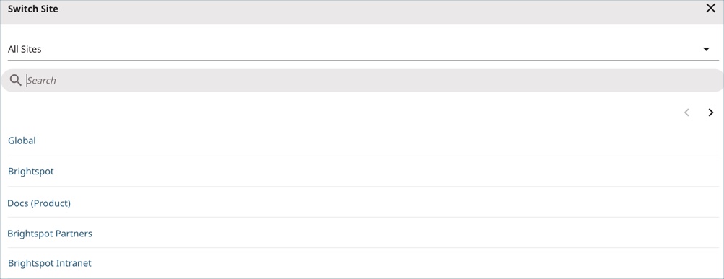Open the All Sites filter selector

(363, 49)
